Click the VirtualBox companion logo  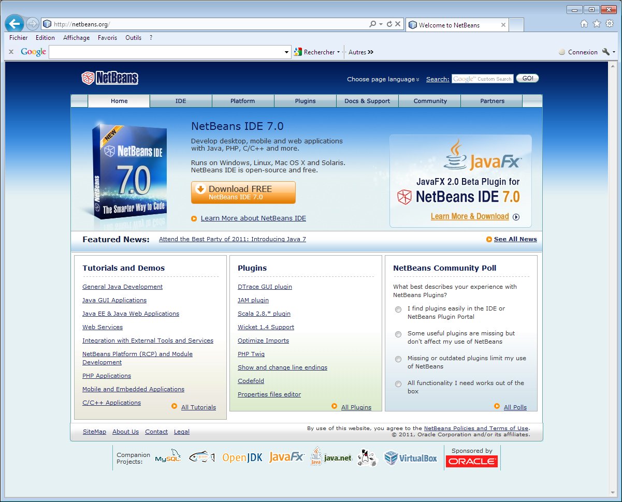click(411, 458)
